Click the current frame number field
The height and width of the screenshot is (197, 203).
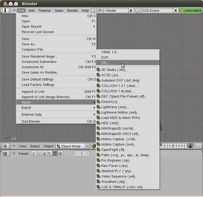(82, 154)
